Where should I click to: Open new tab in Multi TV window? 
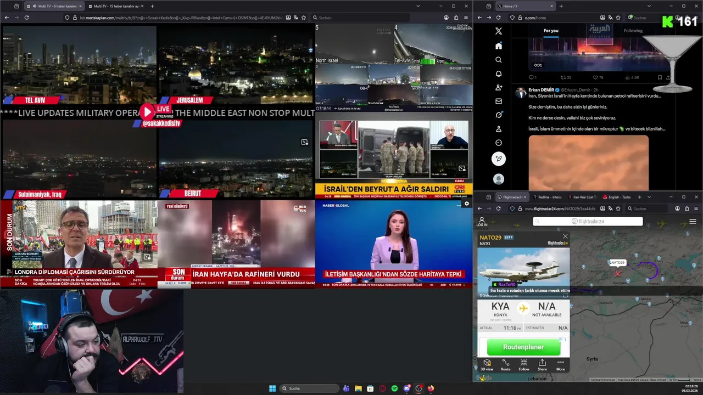152,6
